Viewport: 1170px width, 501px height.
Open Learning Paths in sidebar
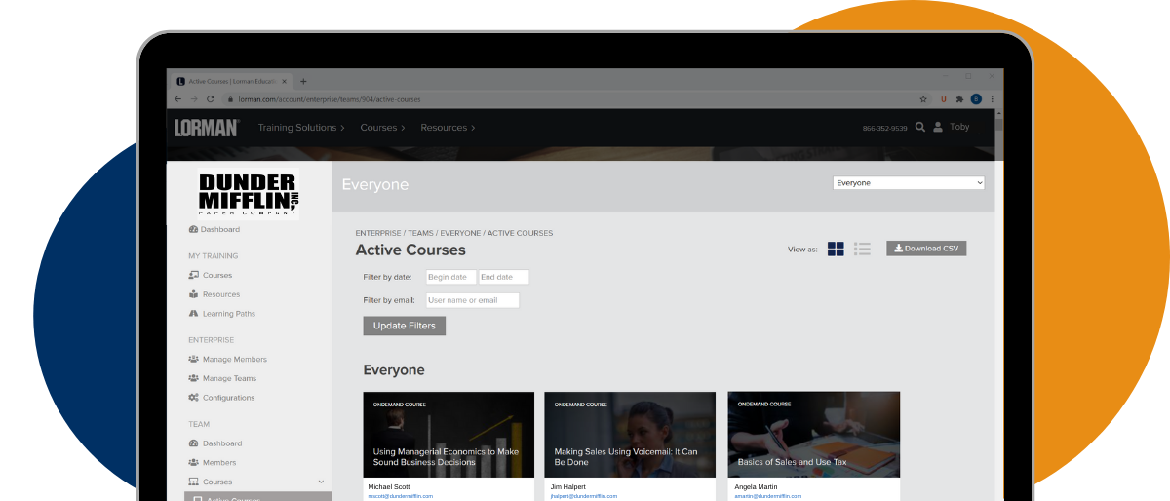tap(228, 314)
